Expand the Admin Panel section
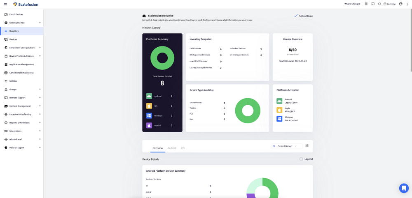 click(40, 139)
